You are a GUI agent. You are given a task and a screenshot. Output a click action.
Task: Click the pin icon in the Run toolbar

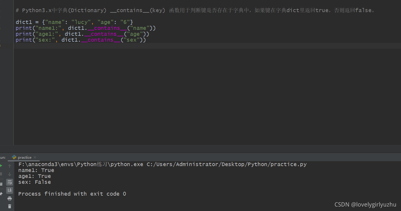click(1, 194)
